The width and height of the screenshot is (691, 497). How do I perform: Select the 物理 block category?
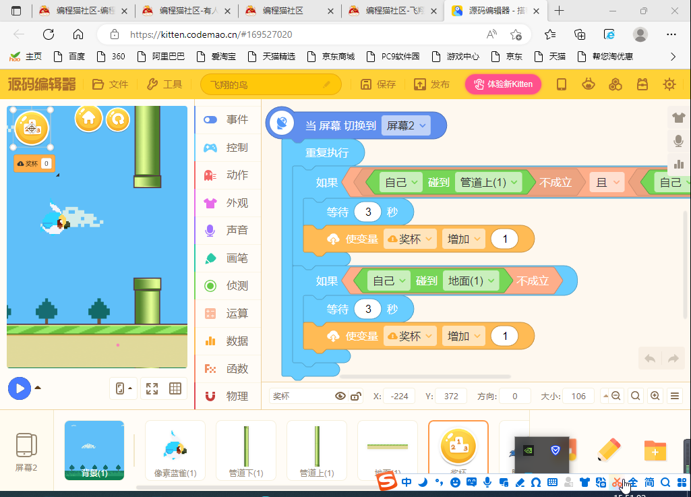(228, 396)
